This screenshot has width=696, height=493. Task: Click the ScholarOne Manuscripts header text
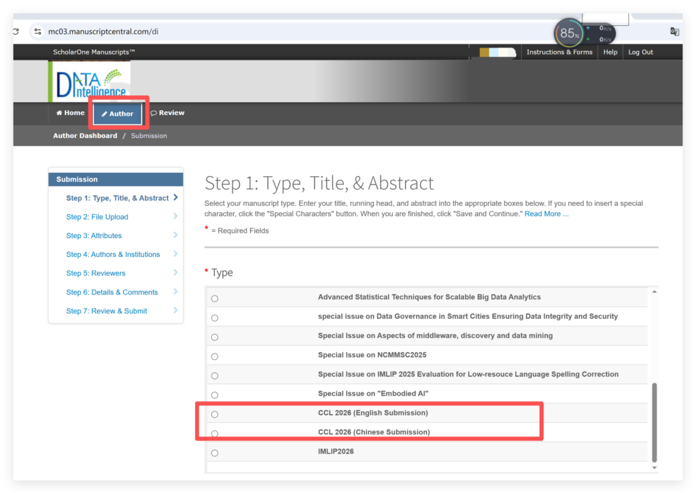pyautogui.click(x=94, y=52)
